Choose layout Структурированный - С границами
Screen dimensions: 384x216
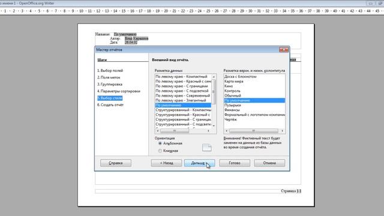[x=183, y=119]
